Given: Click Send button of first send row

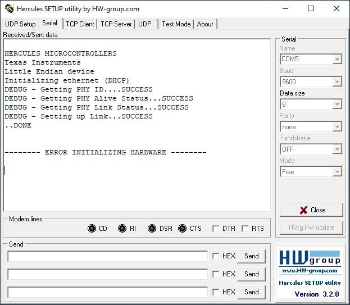Looking at the screenshot, I should [251, 256].
